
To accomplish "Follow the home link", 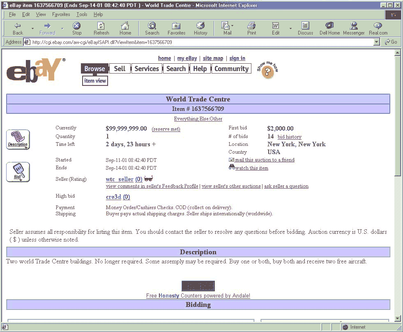I will point(164,58).
